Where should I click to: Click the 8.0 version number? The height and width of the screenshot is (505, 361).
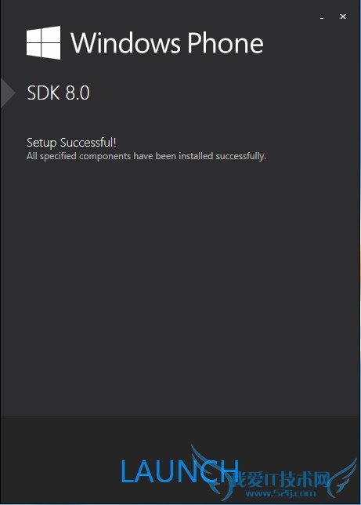click(78, 93)
